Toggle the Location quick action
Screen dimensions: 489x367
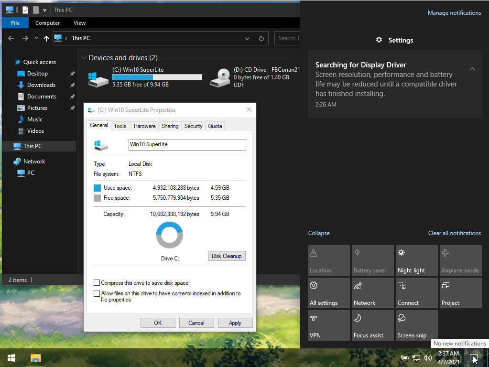click(329, 260)
